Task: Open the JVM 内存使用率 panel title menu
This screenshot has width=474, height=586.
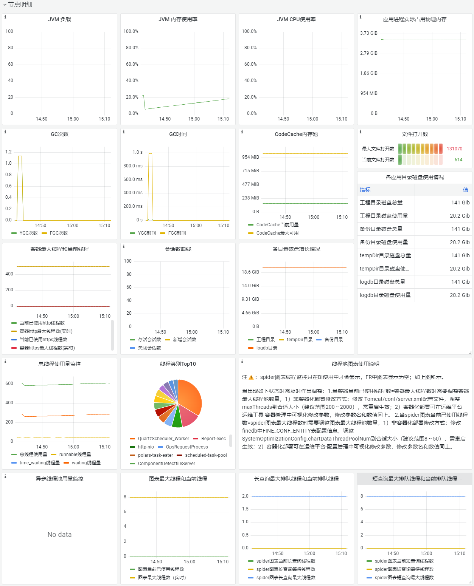Action: click(x=178, y=19)
